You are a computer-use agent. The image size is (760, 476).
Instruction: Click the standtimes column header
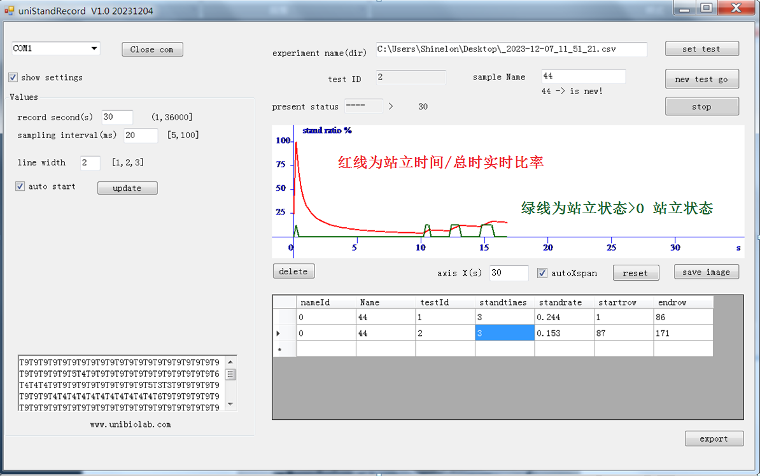coord(505,302)
